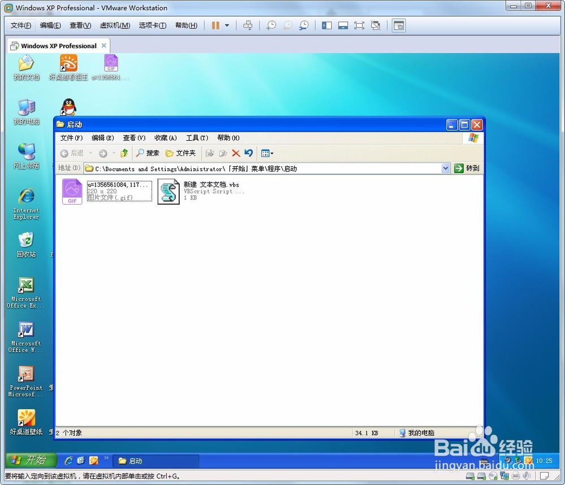Click the 搜索 search button

point(147,153)
